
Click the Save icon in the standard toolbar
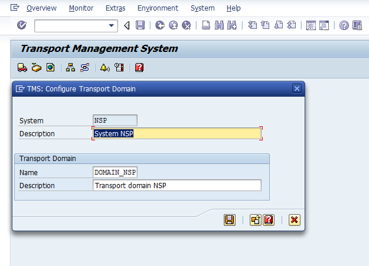pyautogui.click(x=140, y=25)
